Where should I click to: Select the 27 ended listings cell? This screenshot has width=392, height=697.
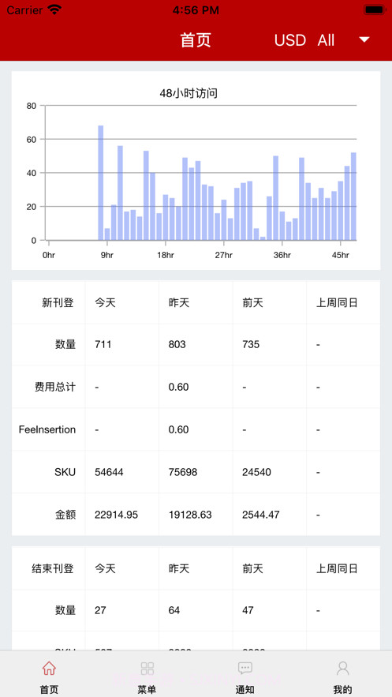pyautogui.click(x=100, y=610)
